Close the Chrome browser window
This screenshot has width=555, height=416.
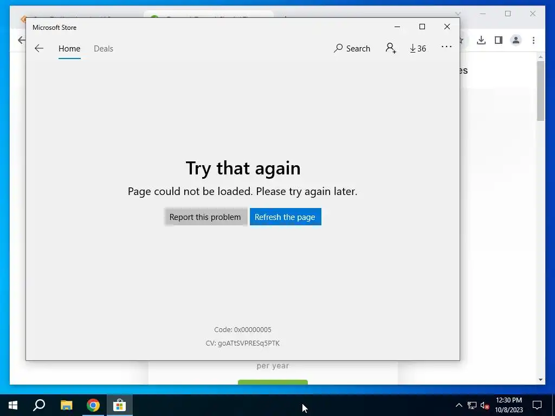tap(533, 14)
